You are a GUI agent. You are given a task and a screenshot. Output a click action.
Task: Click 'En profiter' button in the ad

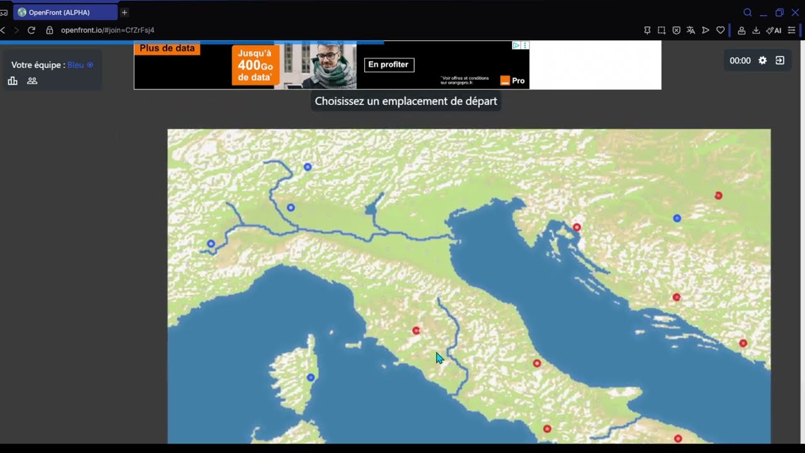389,64
